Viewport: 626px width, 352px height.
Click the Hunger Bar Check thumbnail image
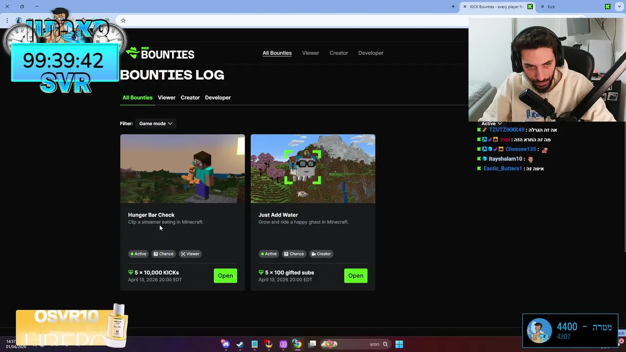point(182,169)
